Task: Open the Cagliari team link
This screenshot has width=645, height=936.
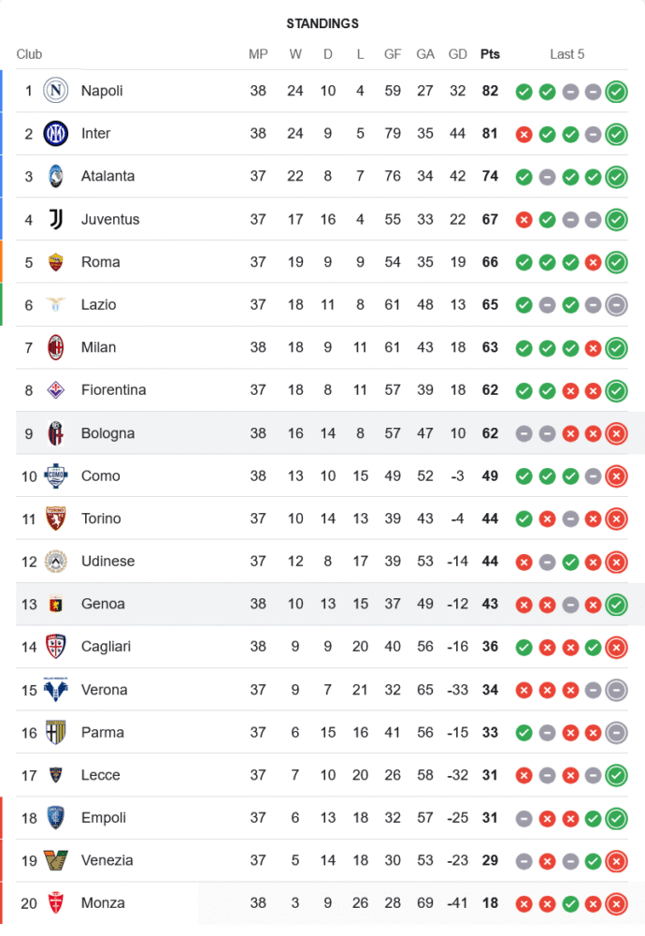Action: click(x=106, y=647)
